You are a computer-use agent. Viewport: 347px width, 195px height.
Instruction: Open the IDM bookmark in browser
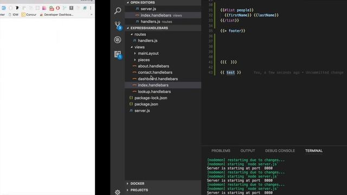(13, 15)
